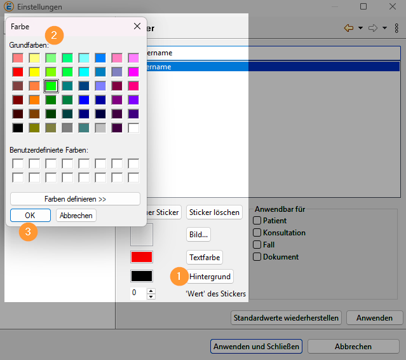Expand the back history dropdown arrow

point(360,28)
